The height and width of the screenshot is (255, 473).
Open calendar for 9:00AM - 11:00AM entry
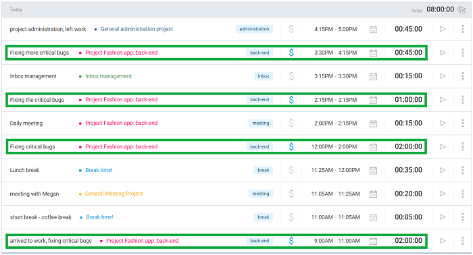(x=373, y=241)
